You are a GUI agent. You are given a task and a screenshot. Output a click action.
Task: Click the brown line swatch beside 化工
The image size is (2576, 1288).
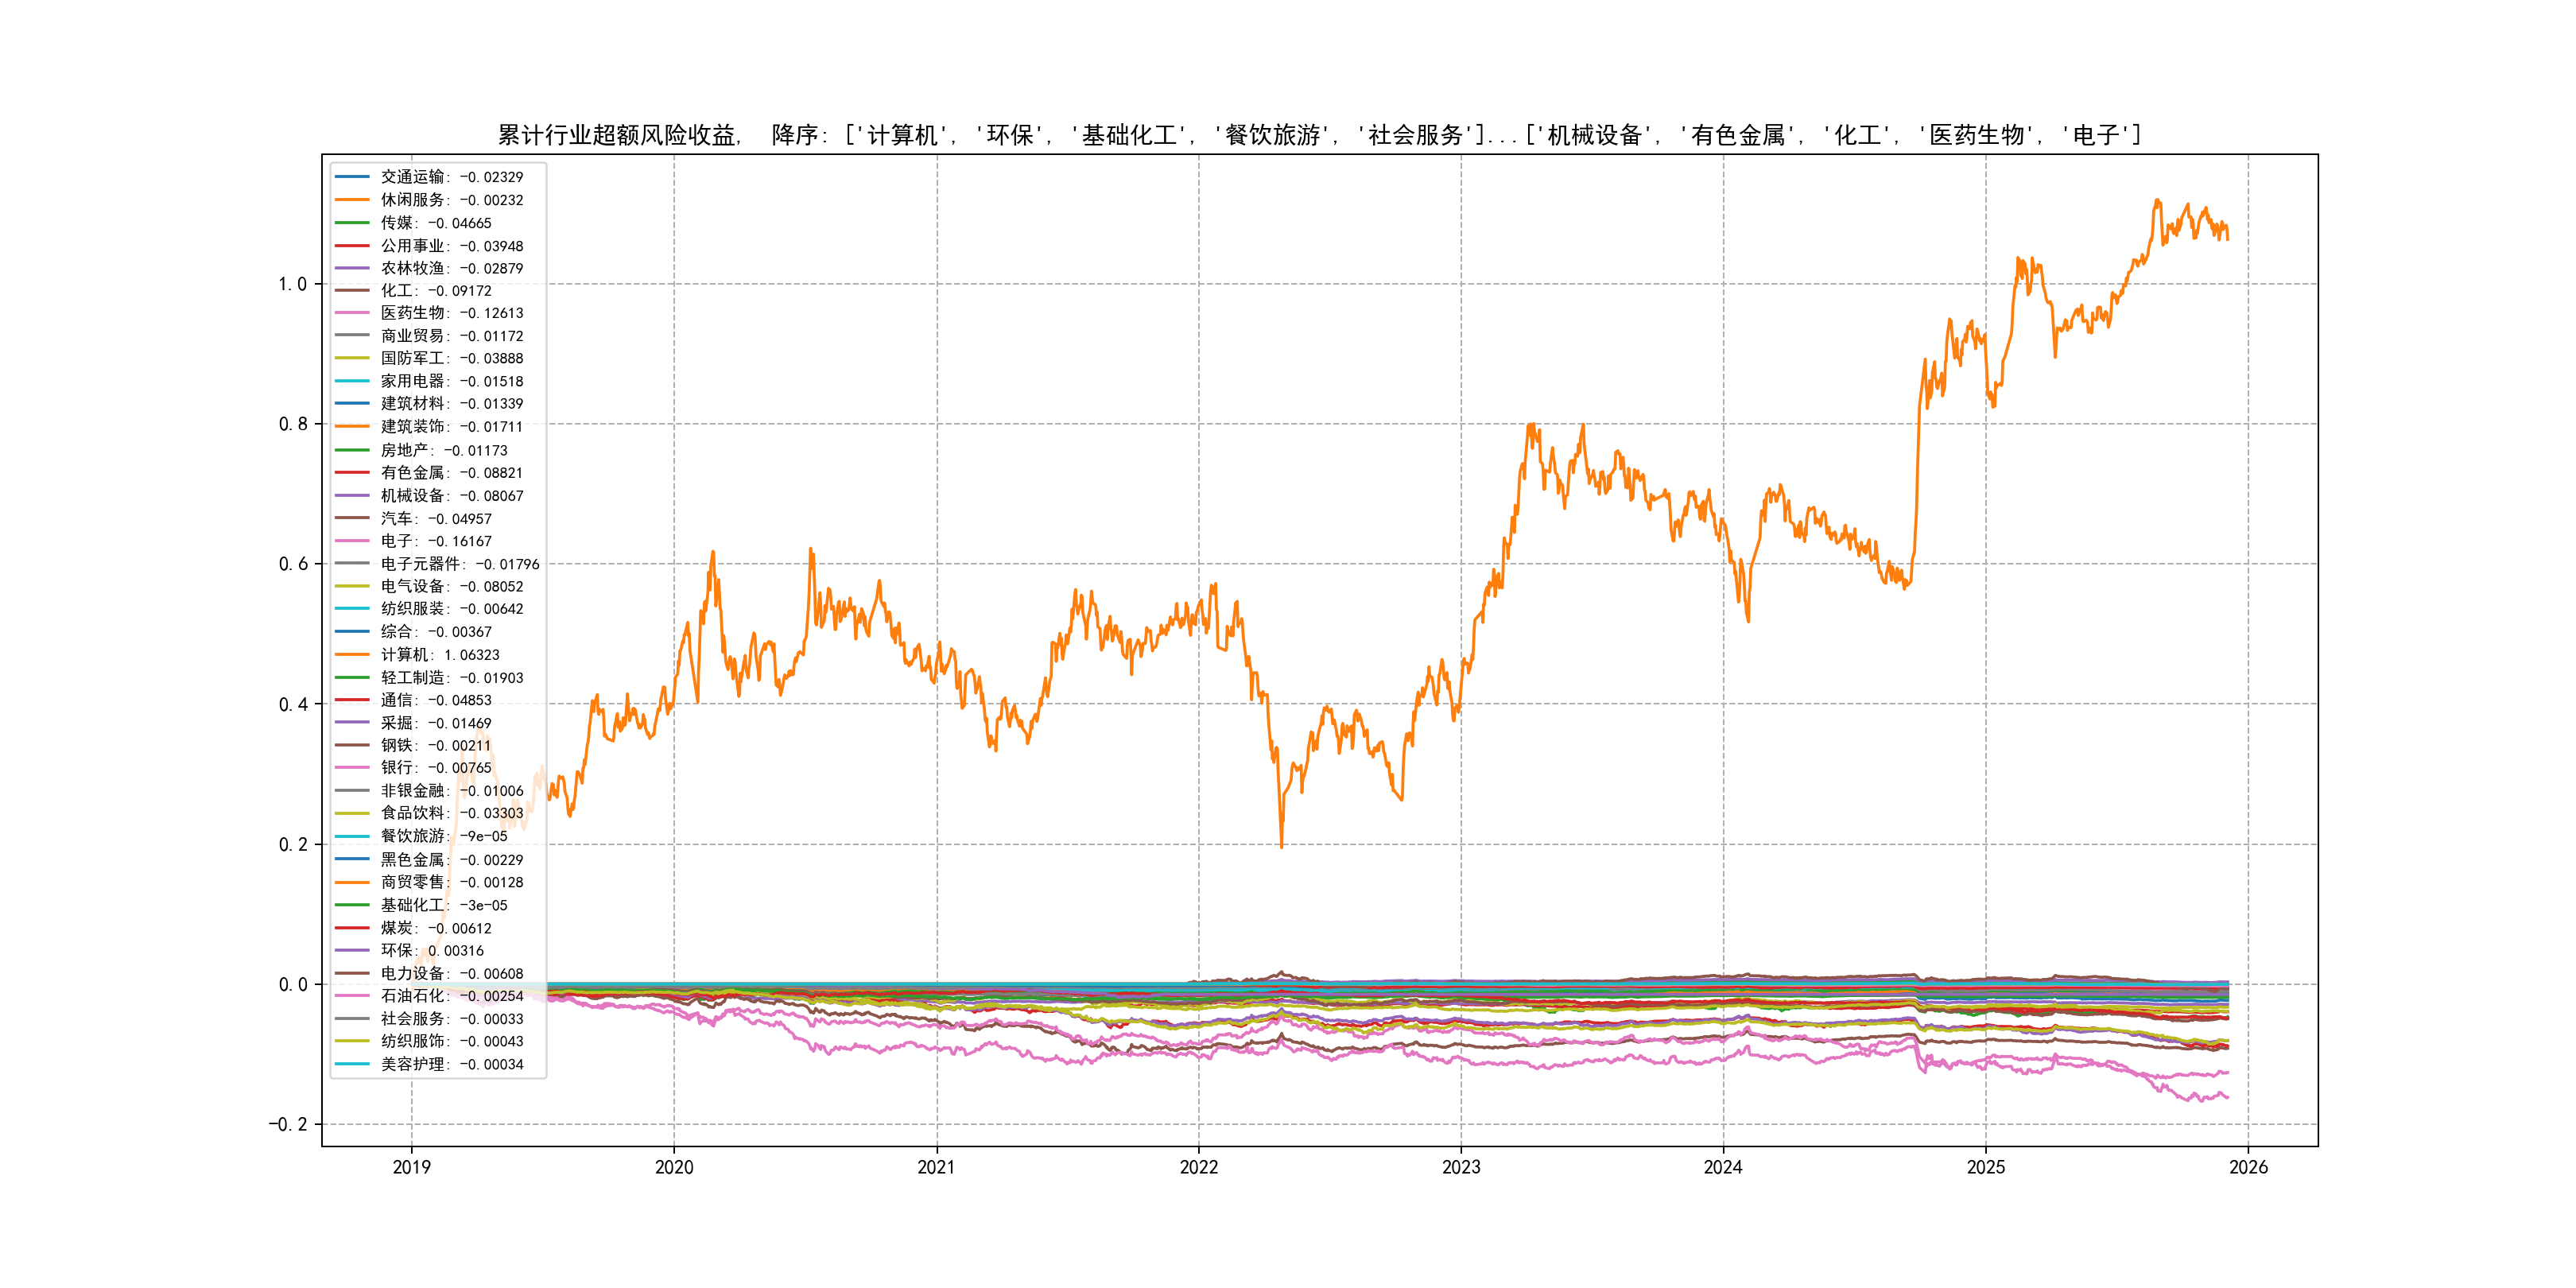point(352,291)
